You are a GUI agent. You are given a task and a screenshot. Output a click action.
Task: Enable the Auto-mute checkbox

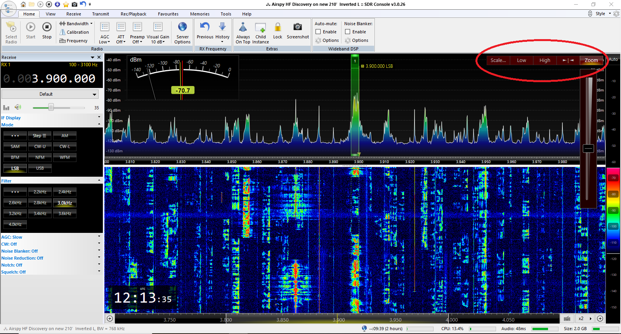coord(318,32)
